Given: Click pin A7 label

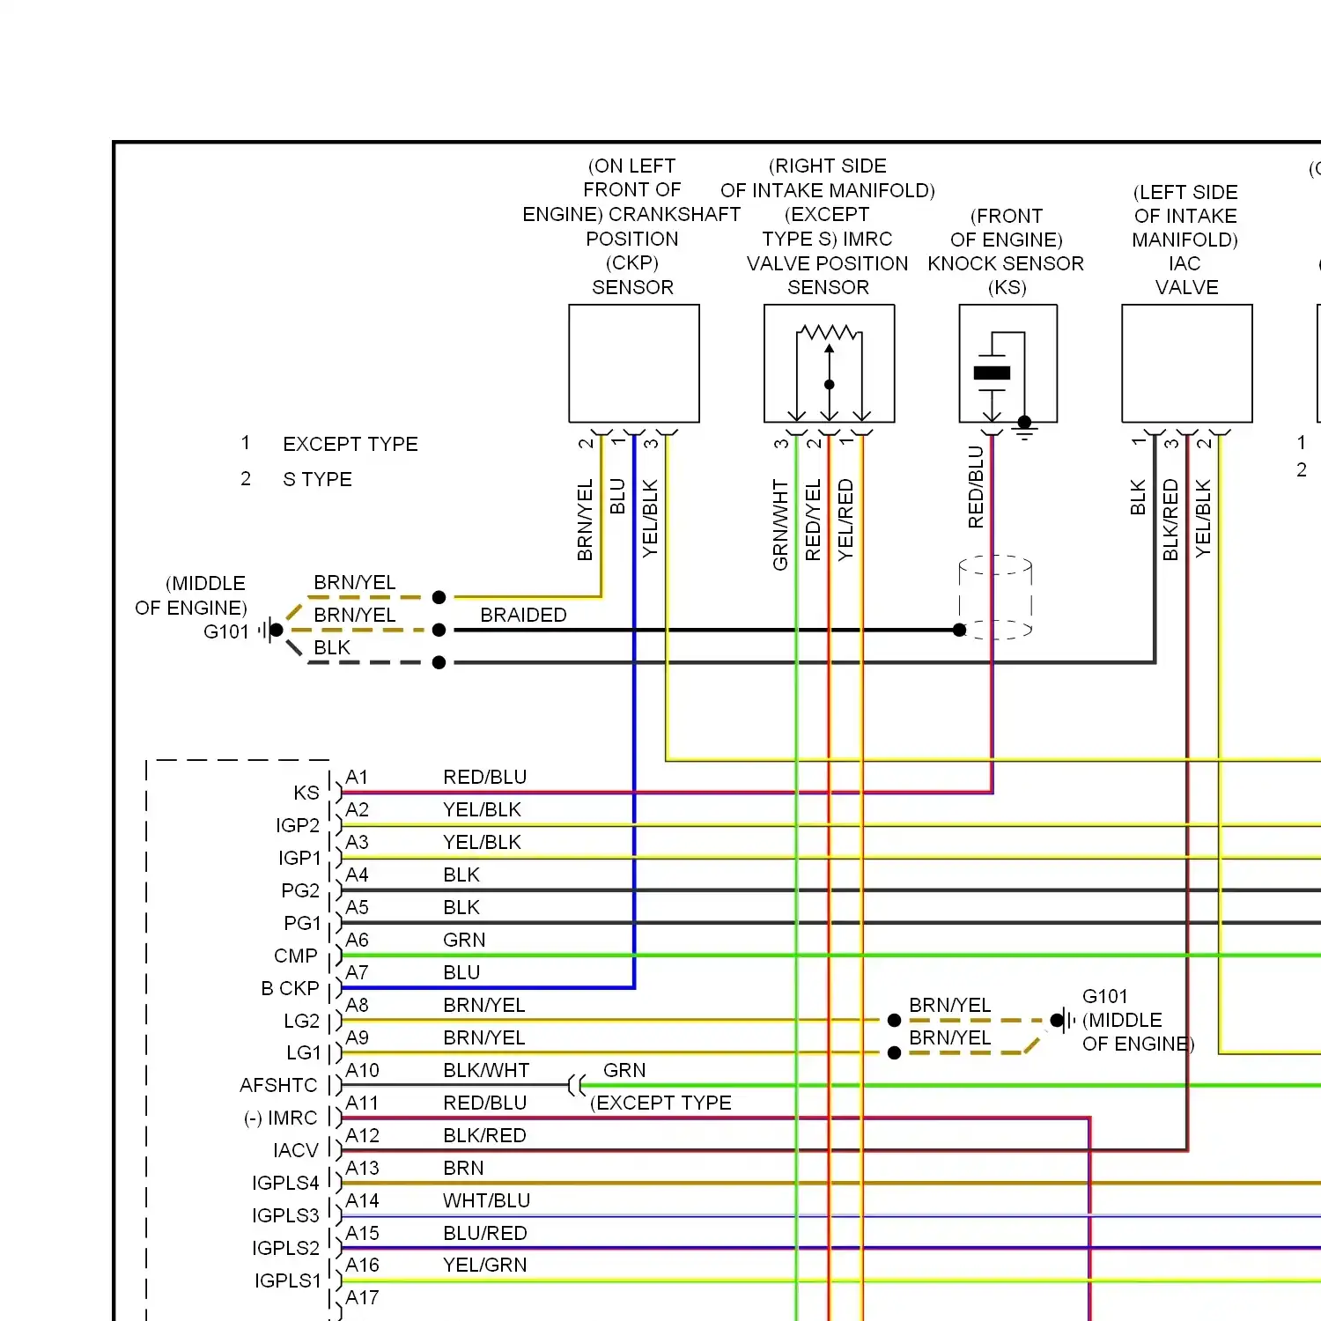Looking at the screenshot, I should 357,972.
